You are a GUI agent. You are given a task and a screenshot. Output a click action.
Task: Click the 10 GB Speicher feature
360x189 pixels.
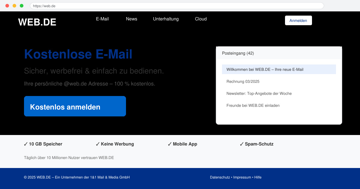tap(43, 144)
